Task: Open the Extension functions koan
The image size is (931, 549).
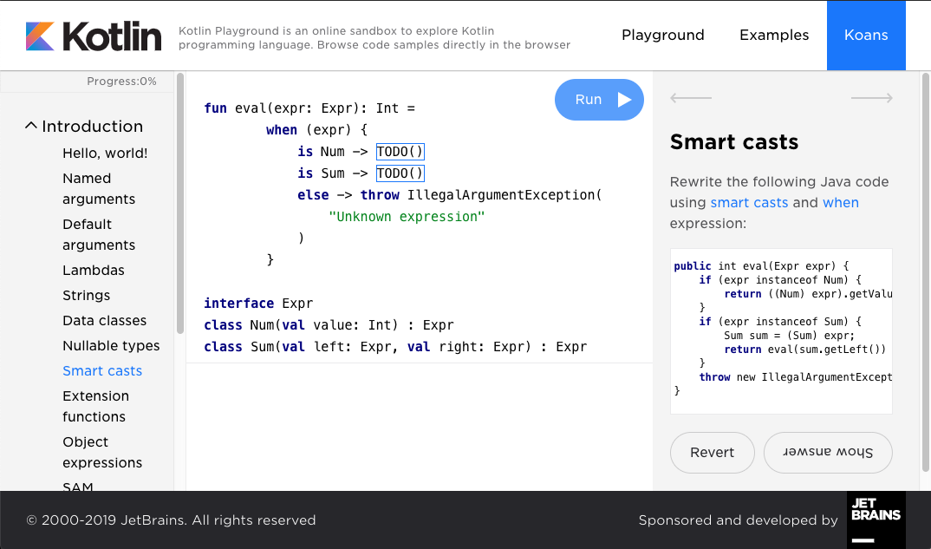Action: [95, 406]
